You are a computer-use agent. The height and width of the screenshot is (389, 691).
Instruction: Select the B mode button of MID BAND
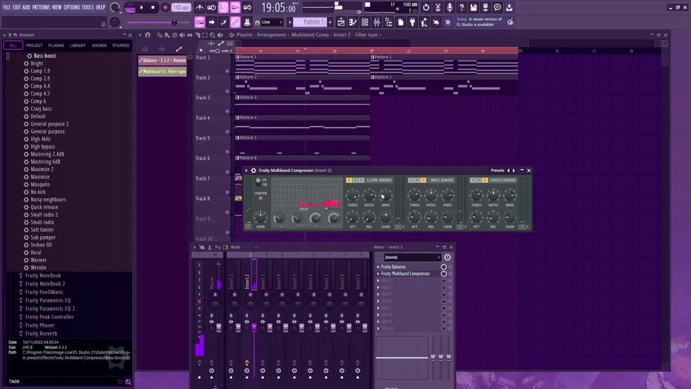click(x=423, y=180)
